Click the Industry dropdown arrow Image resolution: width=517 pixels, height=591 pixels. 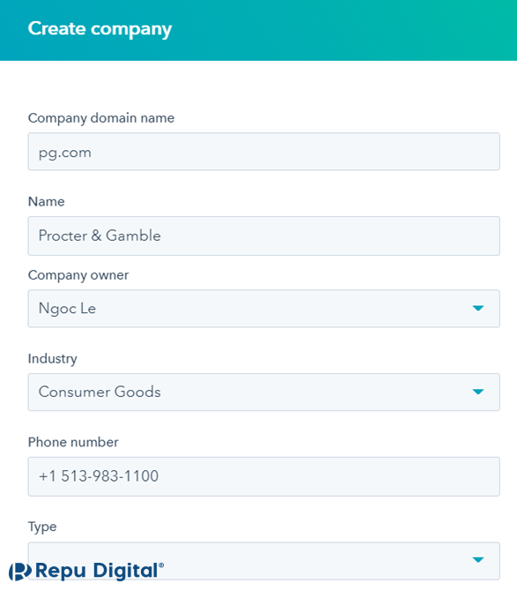tap(478, 392)
